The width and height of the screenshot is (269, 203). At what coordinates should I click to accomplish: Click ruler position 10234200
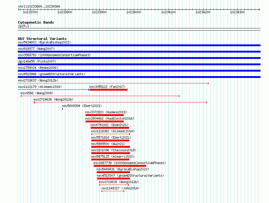[x=203, y=12]
